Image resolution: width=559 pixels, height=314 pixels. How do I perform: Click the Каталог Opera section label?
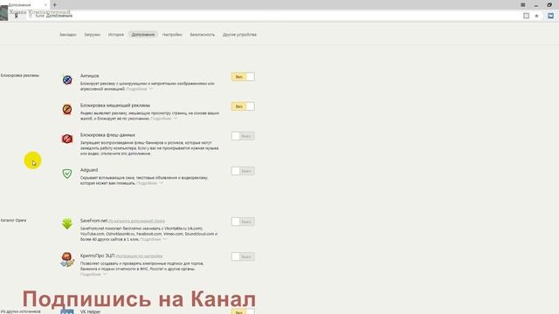coord(14,221)
